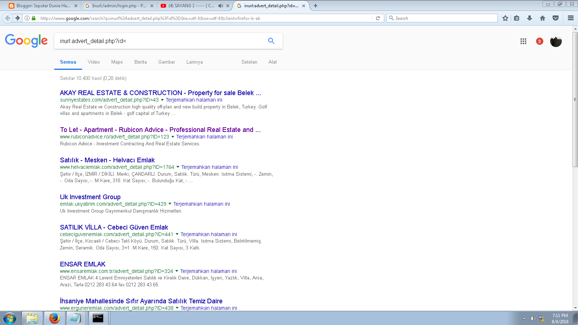Image resolution: width=578 pixels, height=325 pixels.
Task: Click Terjemahkan halaman ini for ensaremlak.com.tr
Action: point(209,271)
